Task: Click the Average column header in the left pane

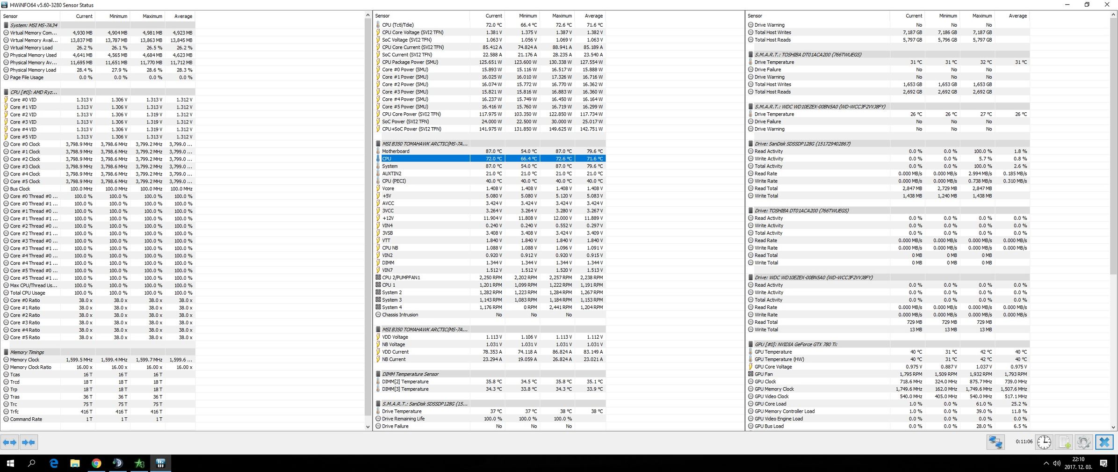Action: click(x=180, y=16)
